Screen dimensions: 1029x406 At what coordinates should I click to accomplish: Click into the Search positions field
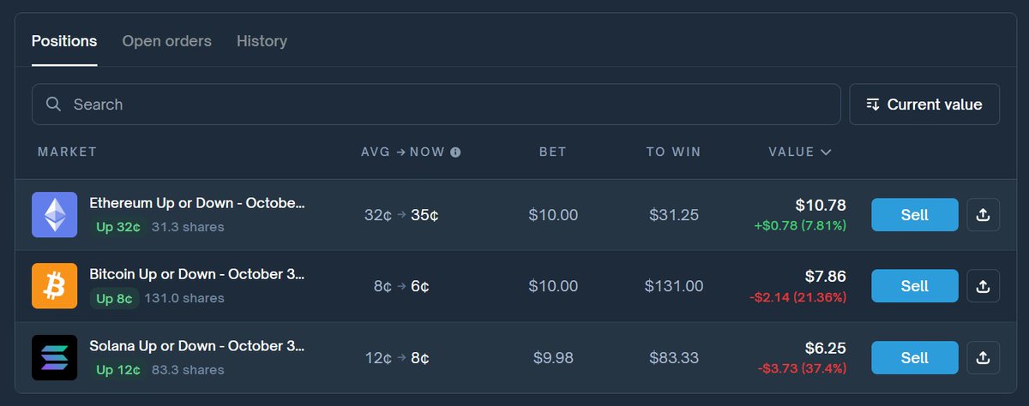tap(446, 104)
